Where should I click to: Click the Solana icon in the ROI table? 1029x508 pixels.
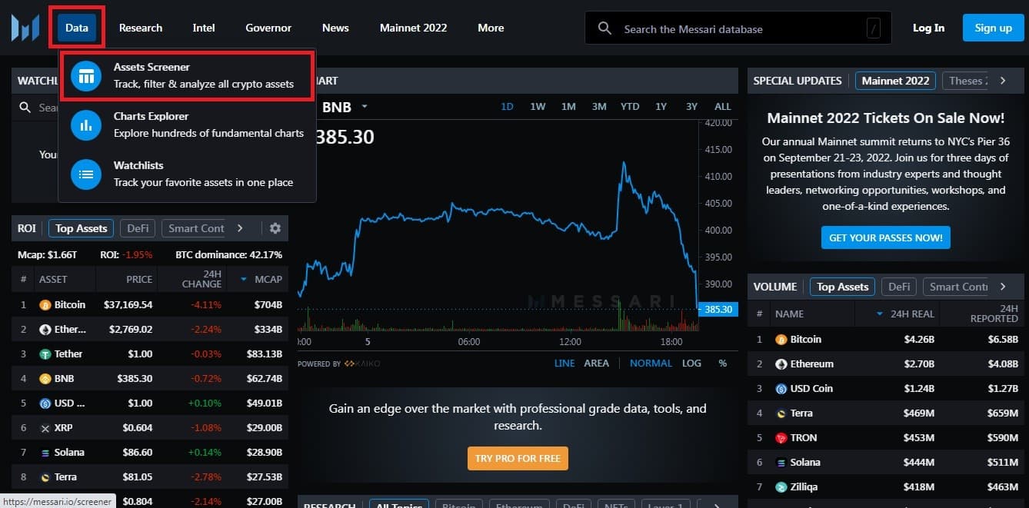[x=45, y=453]
